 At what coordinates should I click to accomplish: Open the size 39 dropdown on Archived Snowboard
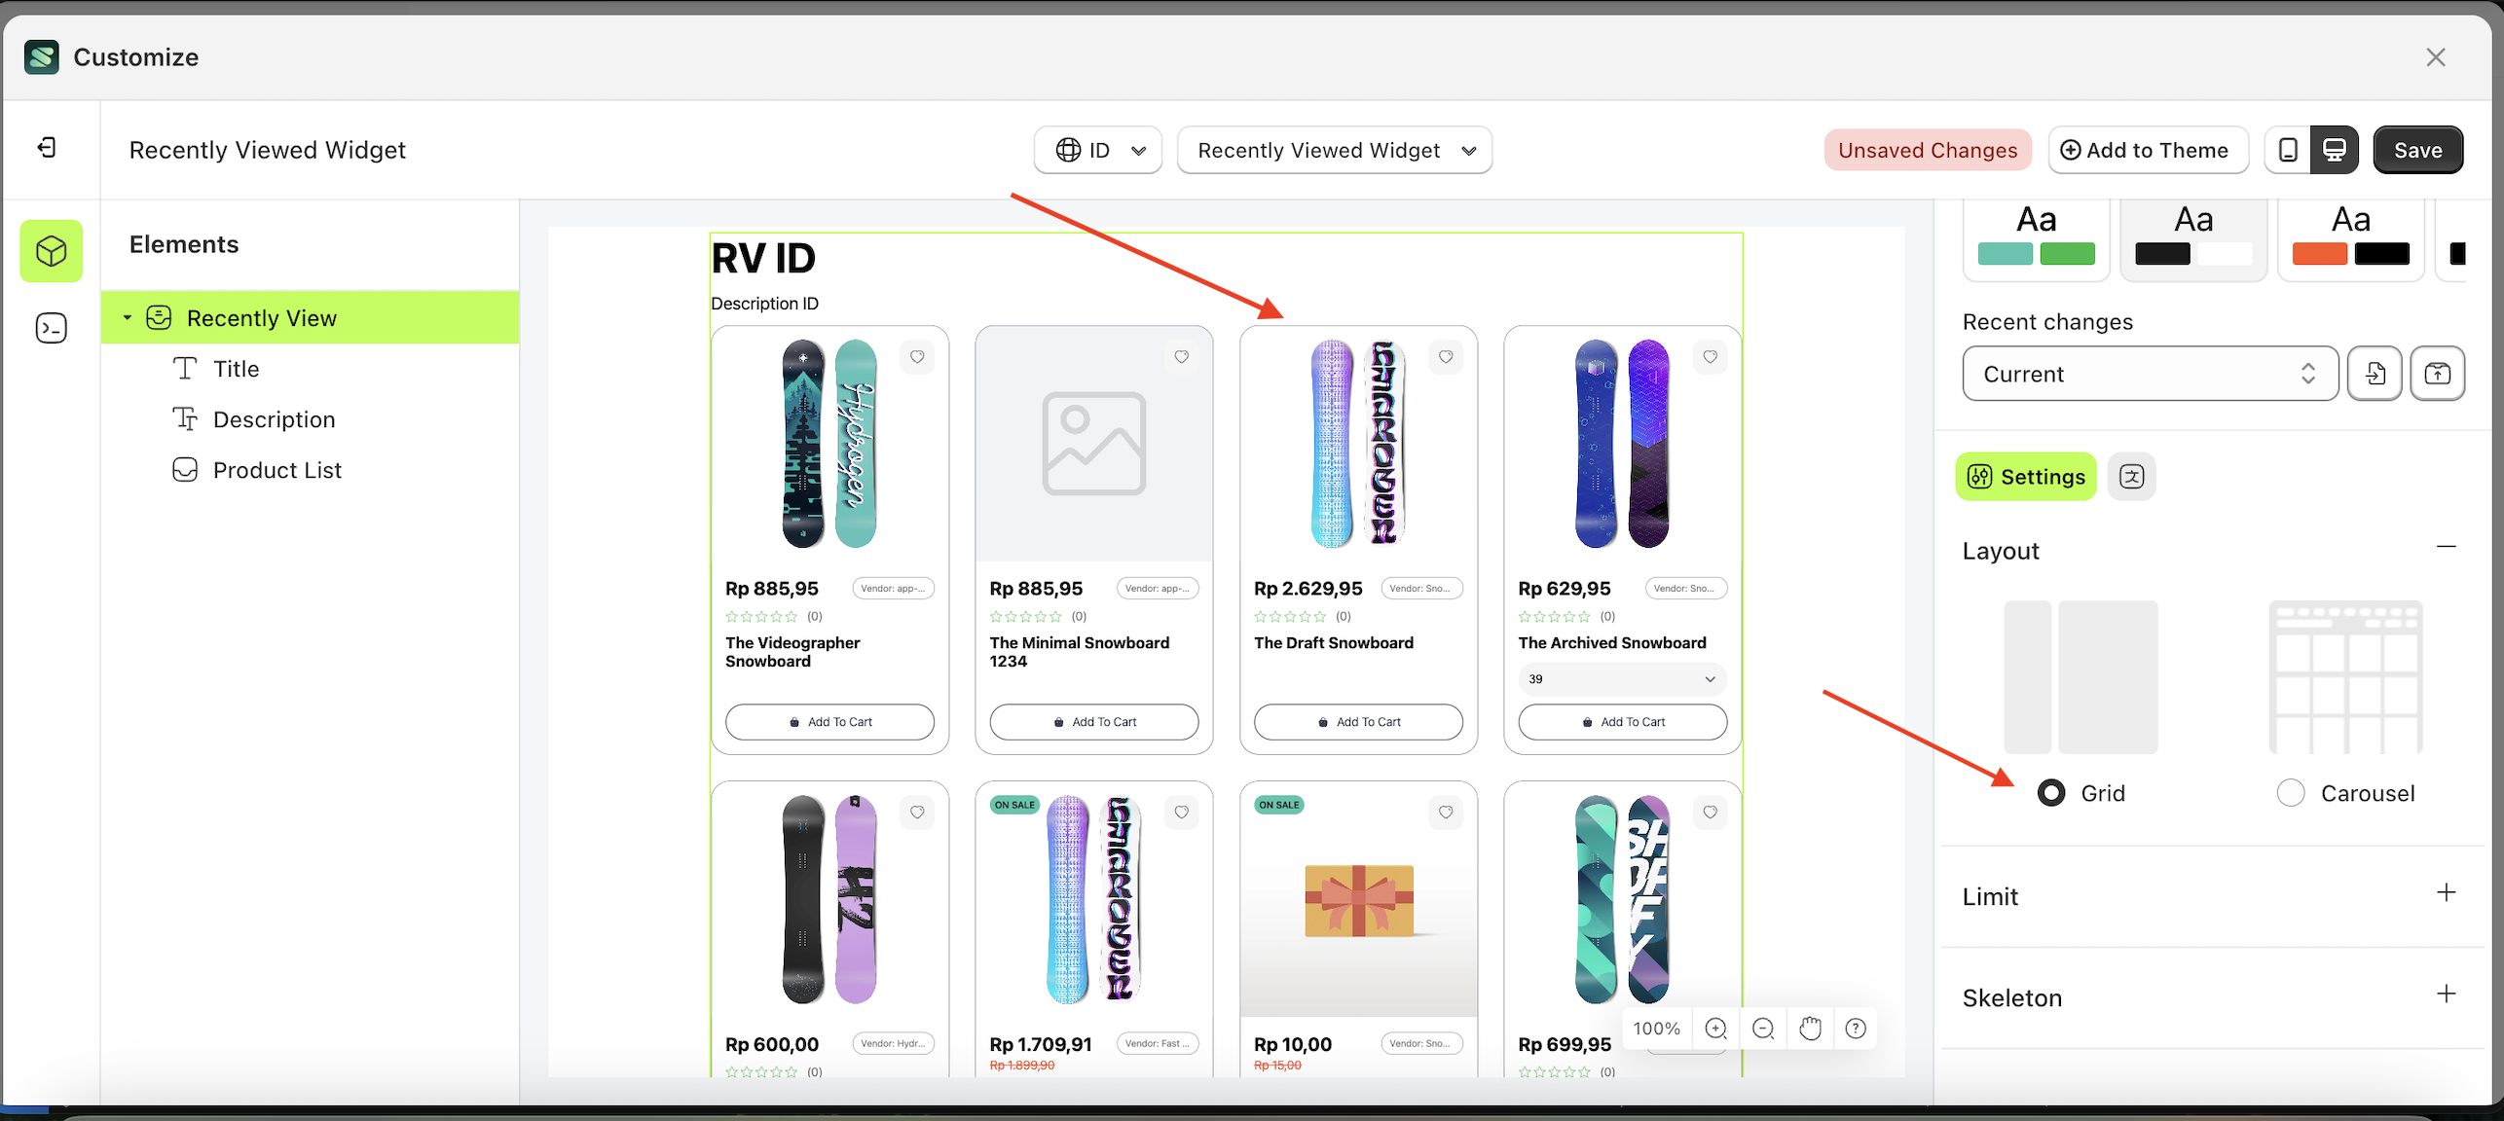(x=1621, y=678)
